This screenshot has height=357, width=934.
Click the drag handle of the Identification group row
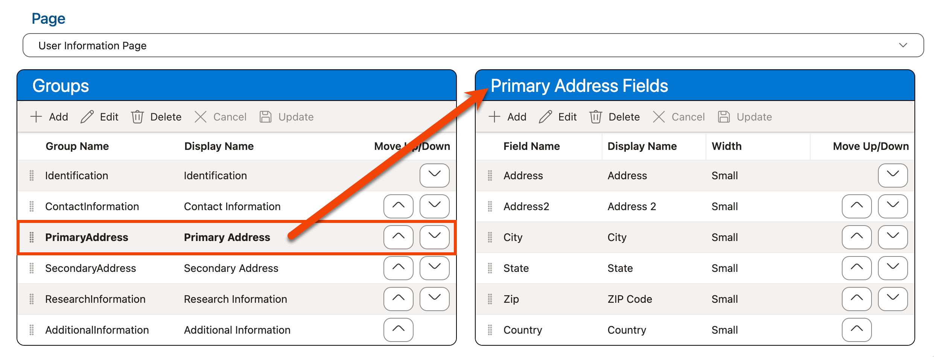click(x=32, y=175)
